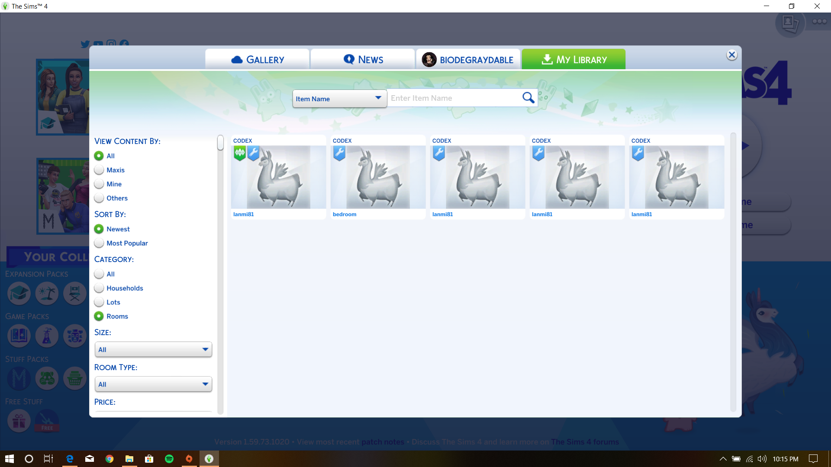Click the wrench badge on the bedroom item

339,153
